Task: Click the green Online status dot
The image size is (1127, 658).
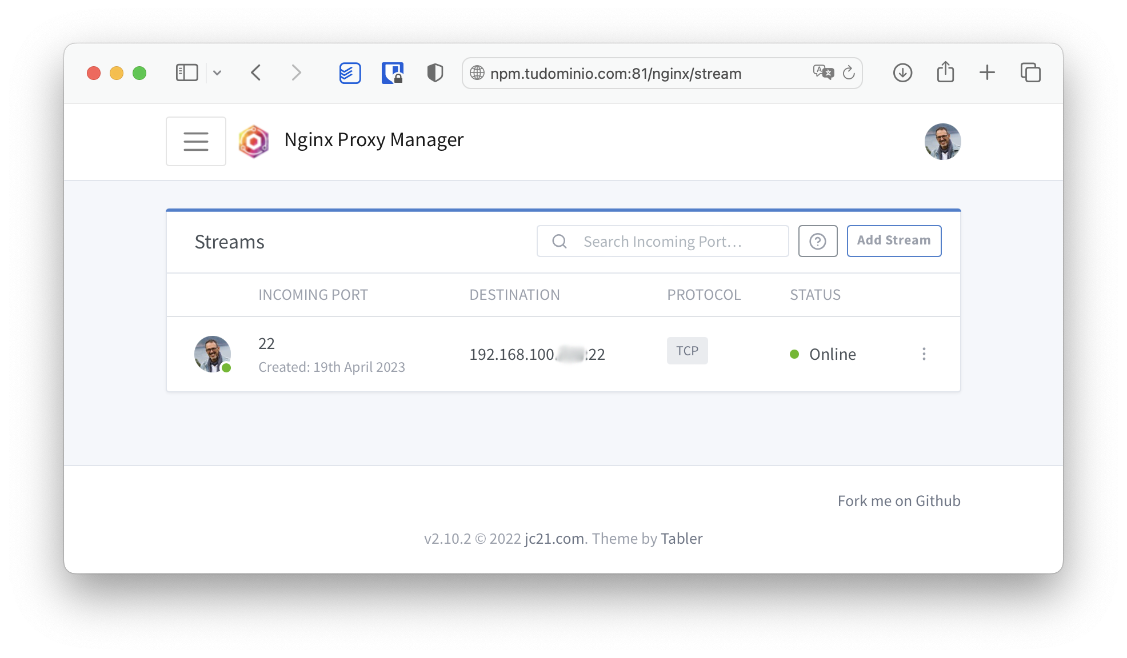Action: tap(794, 354)
